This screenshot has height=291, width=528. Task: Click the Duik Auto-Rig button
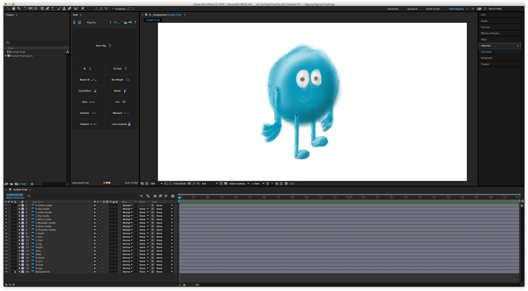coord(103,45)
